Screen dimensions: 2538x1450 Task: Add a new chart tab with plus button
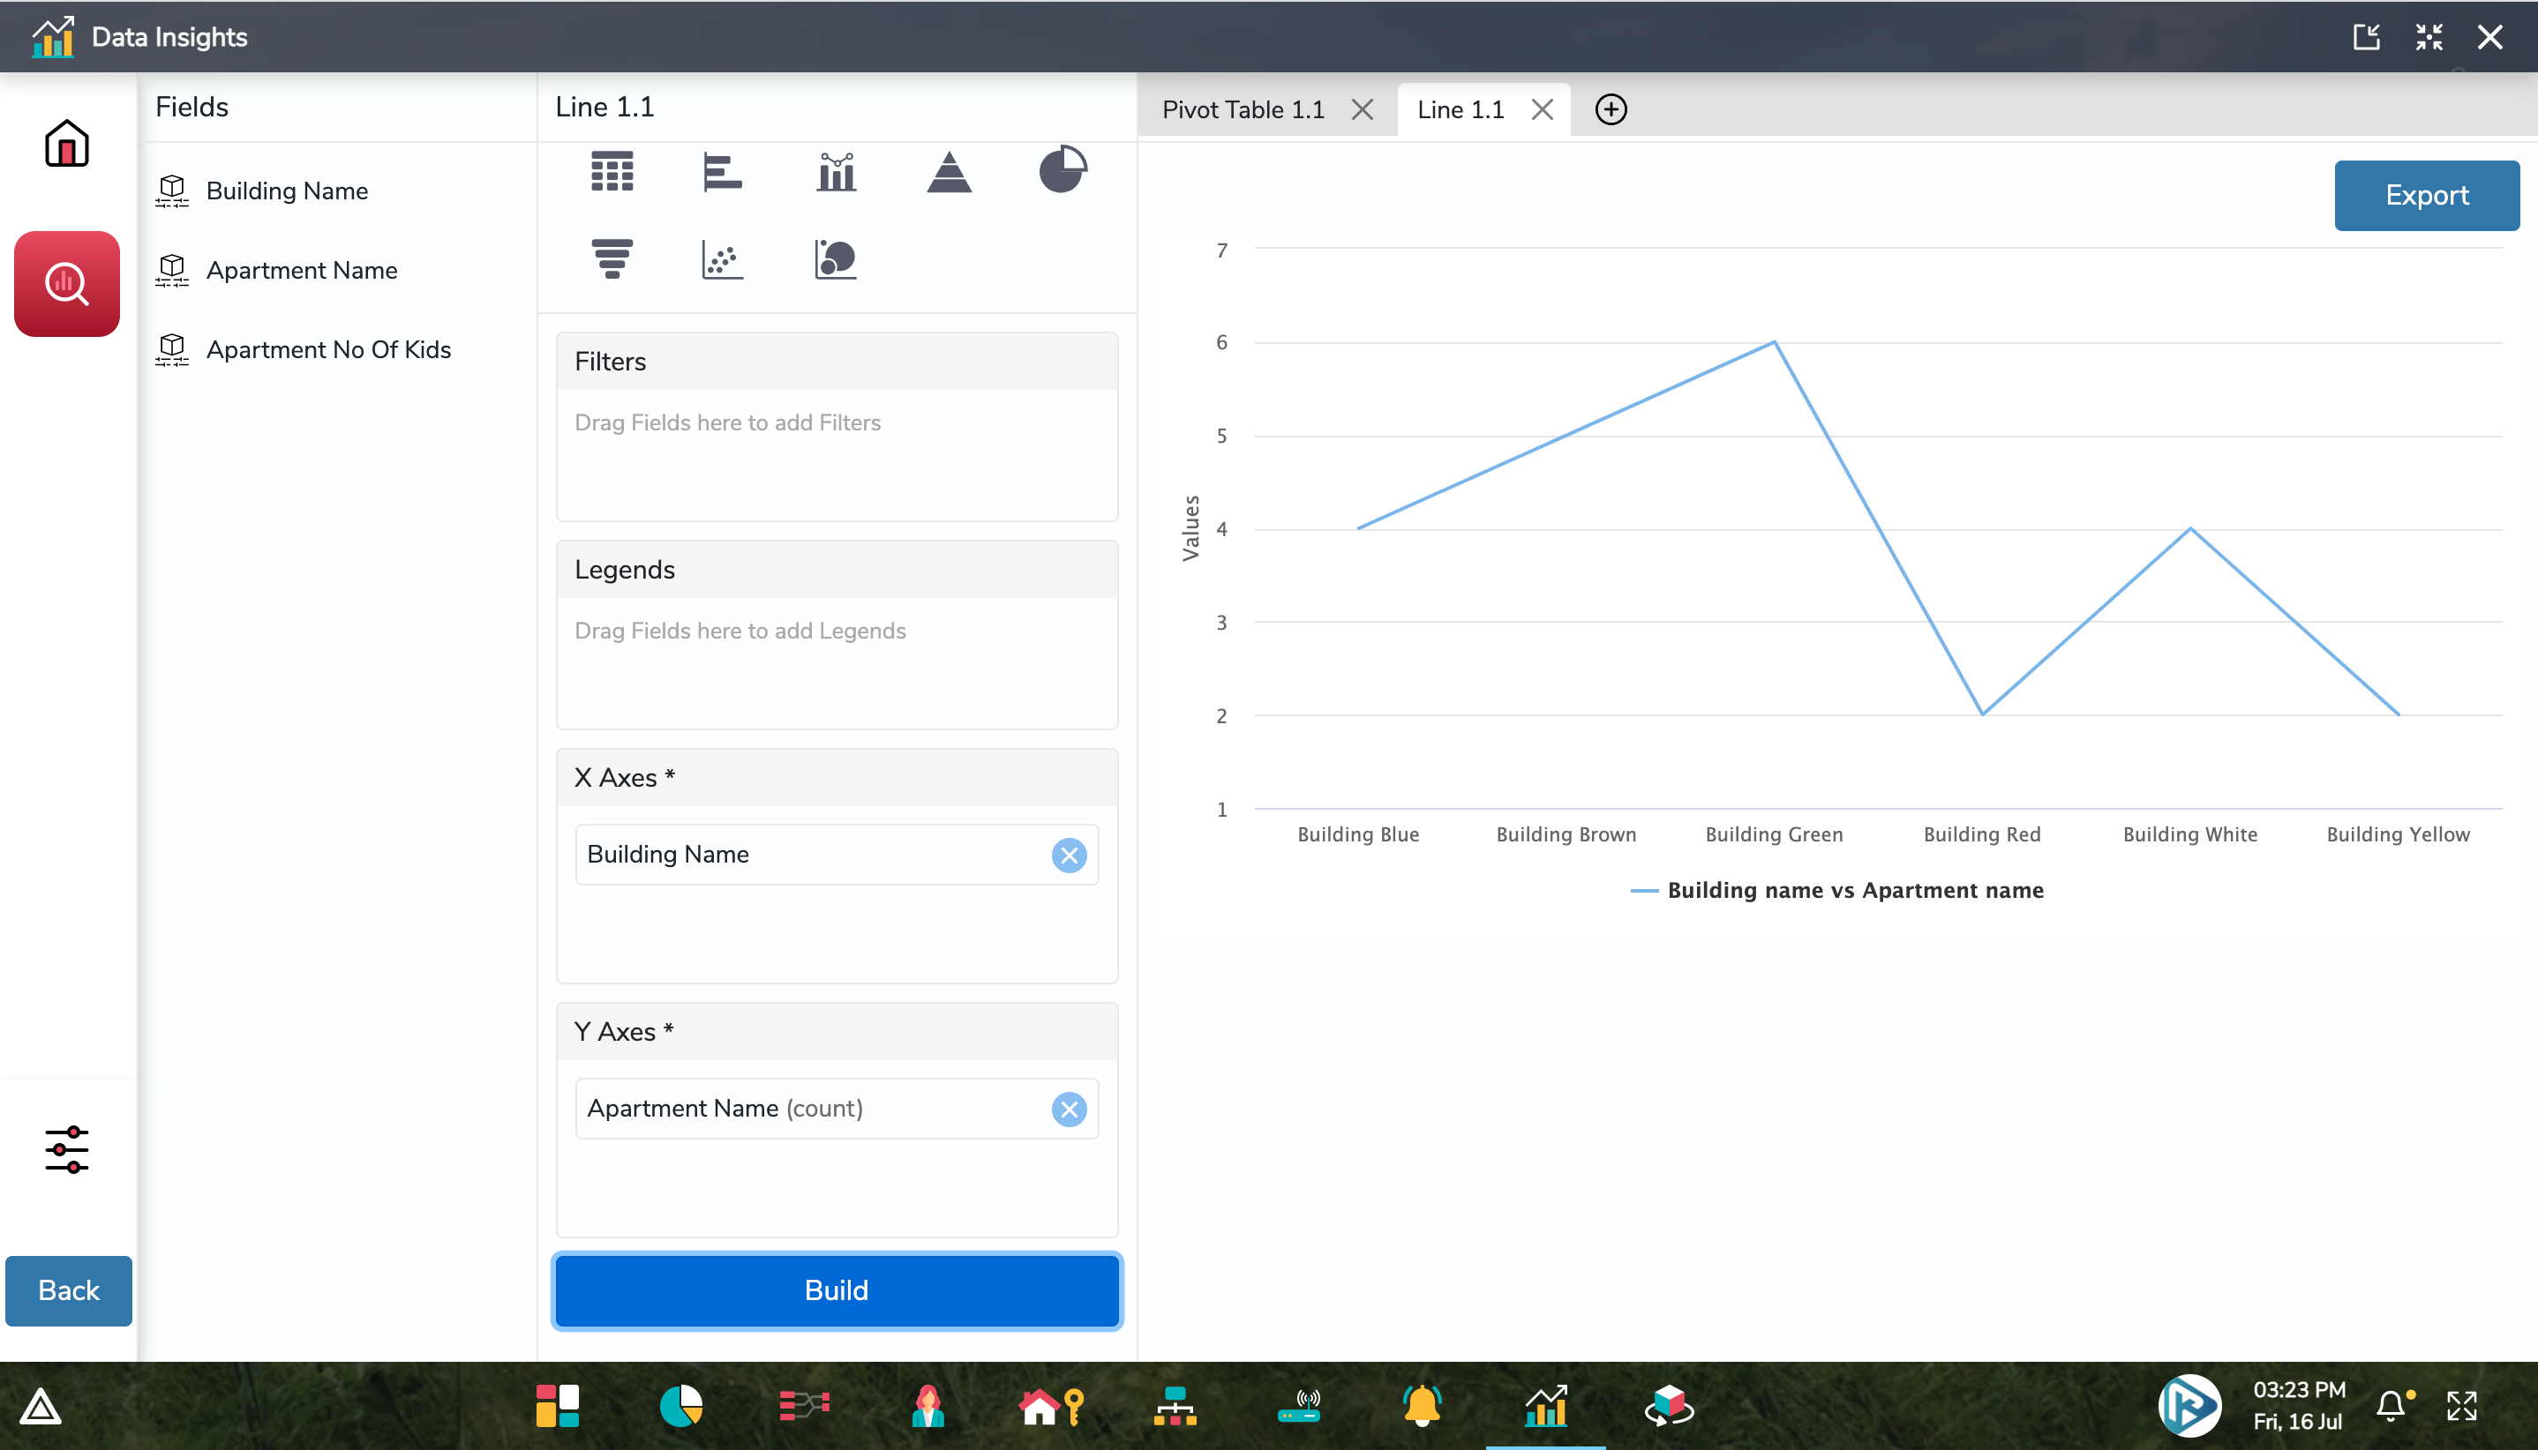point(1611,109)
